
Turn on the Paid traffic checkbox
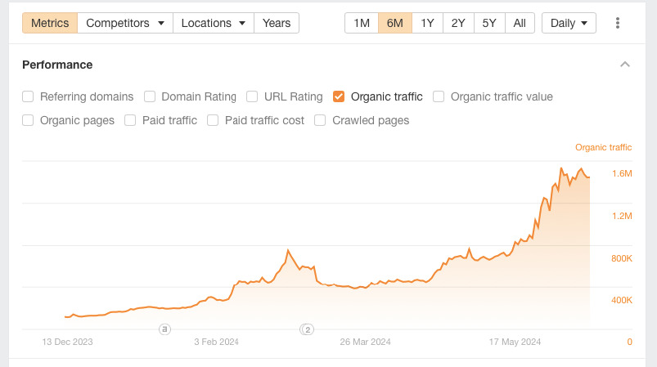tap(130, 120)
